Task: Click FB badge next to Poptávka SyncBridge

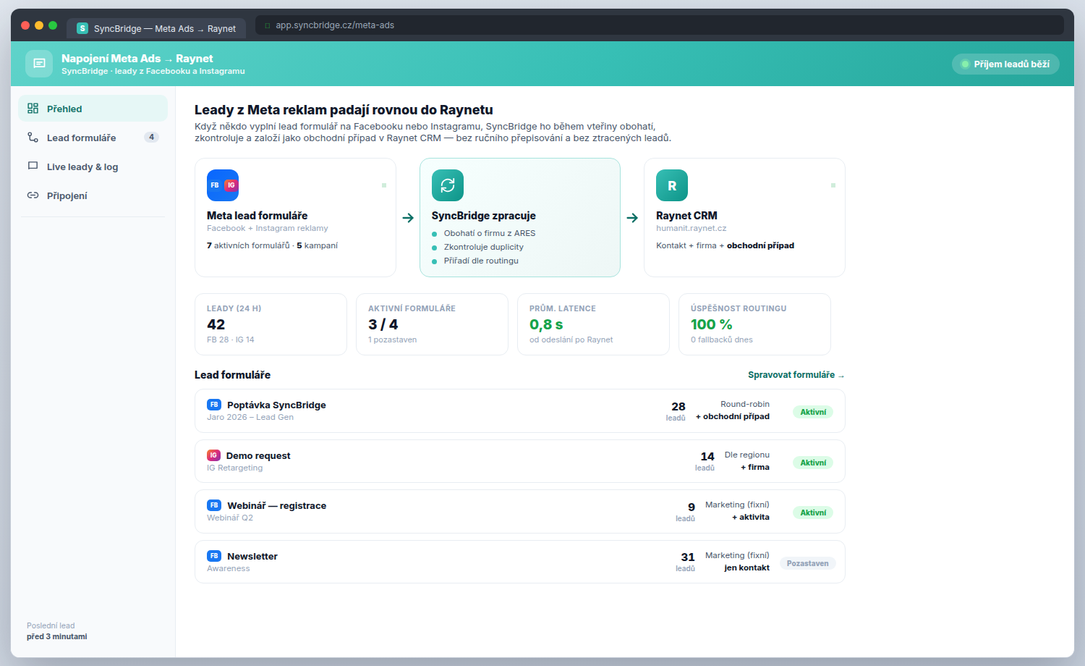Action: tap(214, 405)
